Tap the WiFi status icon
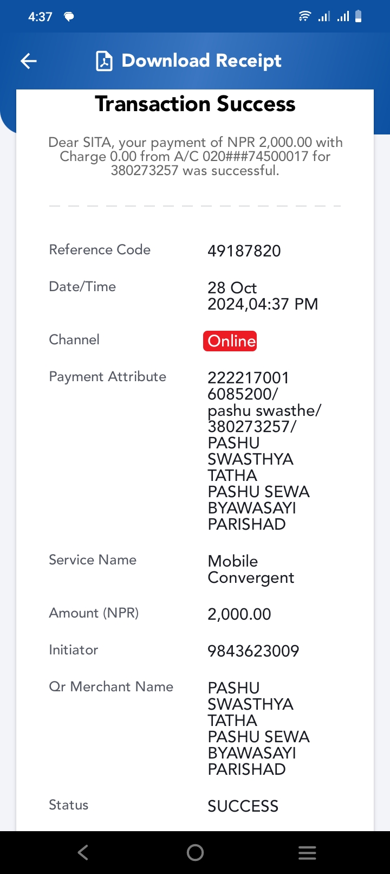Viewport: 390px width, 874px height. (305, 16)
